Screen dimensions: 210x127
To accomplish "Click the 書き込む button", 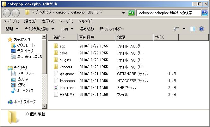I will click(x=87, y=29).
